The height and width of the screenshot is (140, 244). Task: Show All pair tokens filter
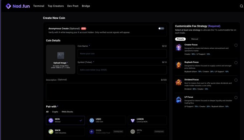[47, 112]
